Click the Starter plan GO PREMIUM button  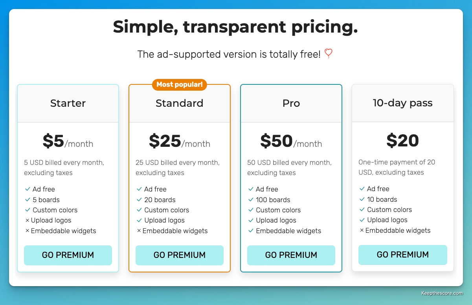(68, 255)
